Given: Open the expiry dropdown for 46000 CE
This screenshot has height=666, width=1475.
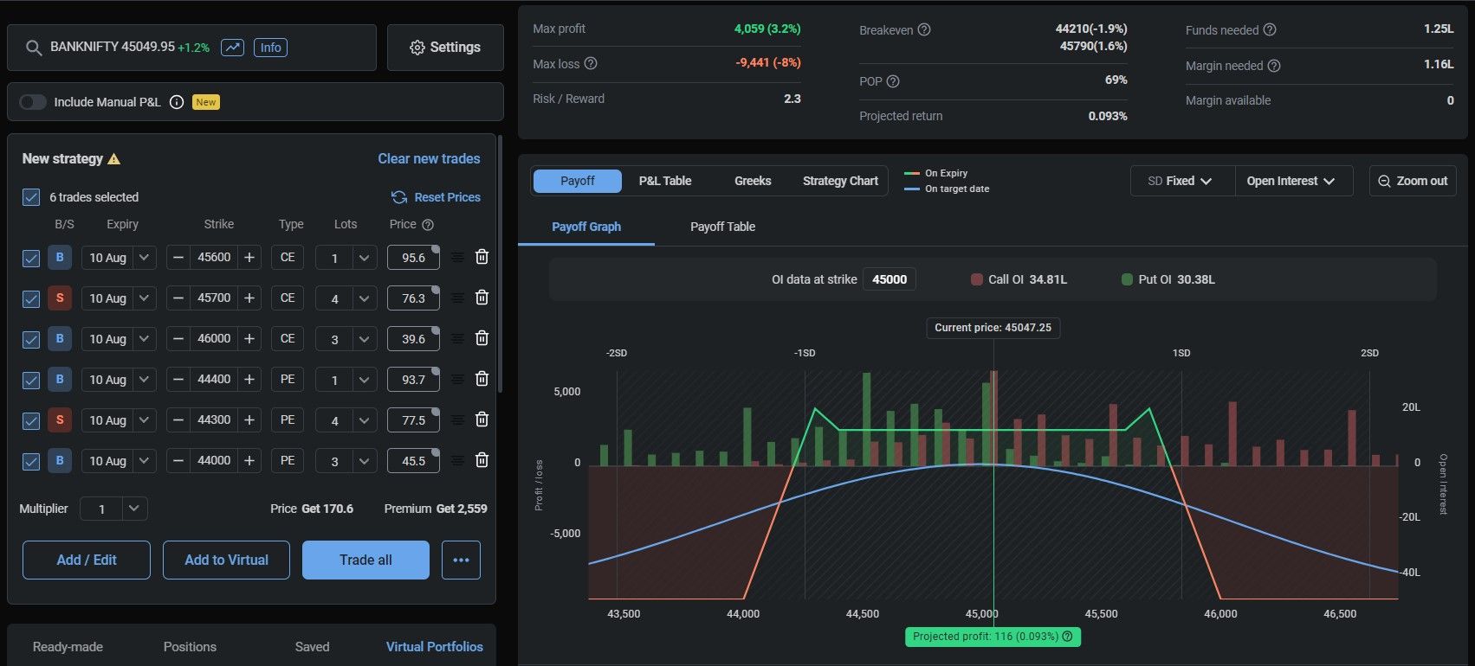Looking at the screenshot, I should coord(120,339).
